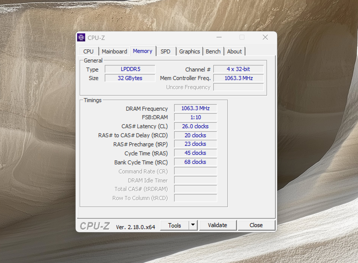Switch to the Mainboard tab
This screenshot has width=358, height=263.
pos(114,51)
